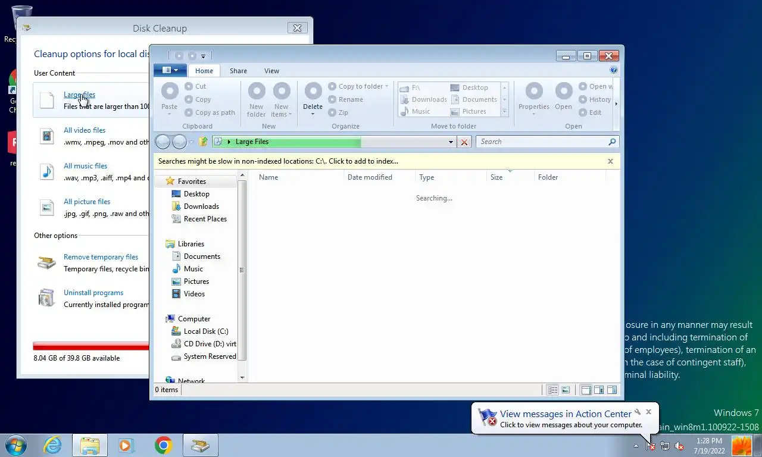The width and height of the screenshot is (762, 457).
Task: Click Remove temporary files link
Action: click(x=101, y=257)
